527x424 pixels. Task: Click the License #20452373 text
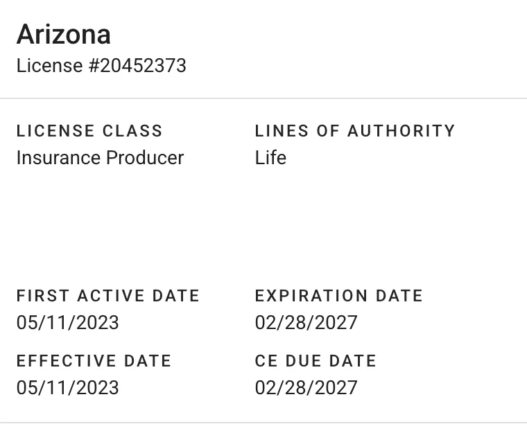tap(101, 66)
